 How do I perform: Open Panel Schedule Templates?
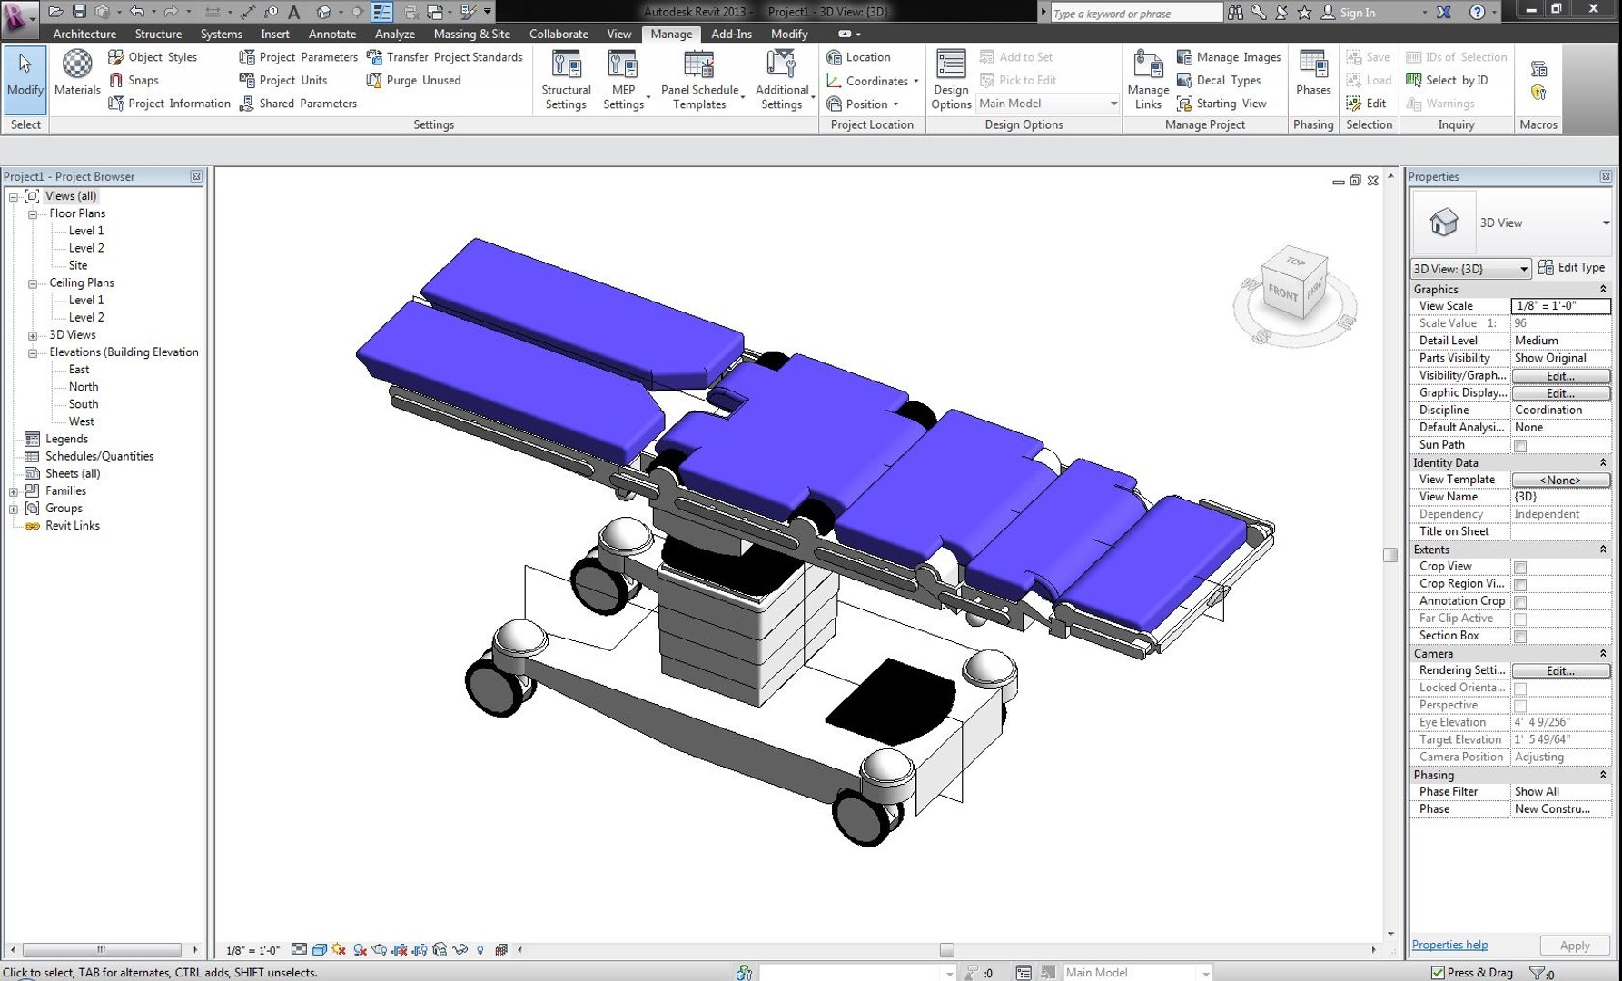point(700,80)
